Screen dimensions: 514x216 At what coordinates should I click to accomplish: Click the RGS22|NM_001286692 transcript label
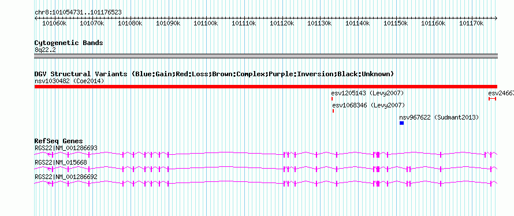coord(66,177)
